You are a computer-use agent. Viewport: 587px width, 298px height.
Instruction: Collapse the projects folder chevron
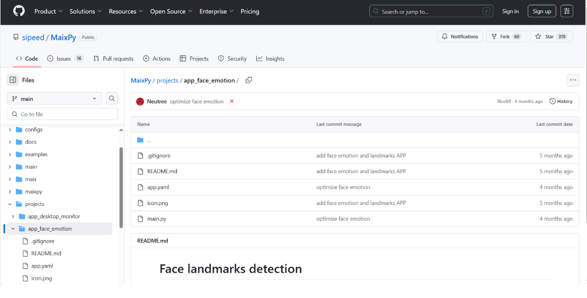pyautogui.click(x=10, y=204)
